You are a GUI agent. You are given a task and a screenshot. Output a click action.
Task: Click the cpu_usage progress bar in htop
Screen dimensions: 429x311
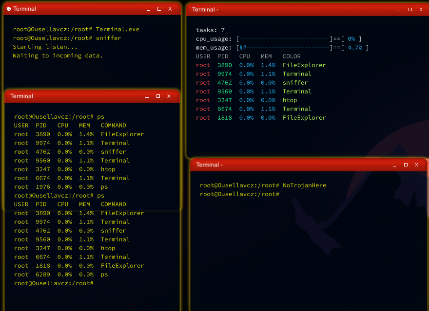pyautogui.click(x=285, y=39)
